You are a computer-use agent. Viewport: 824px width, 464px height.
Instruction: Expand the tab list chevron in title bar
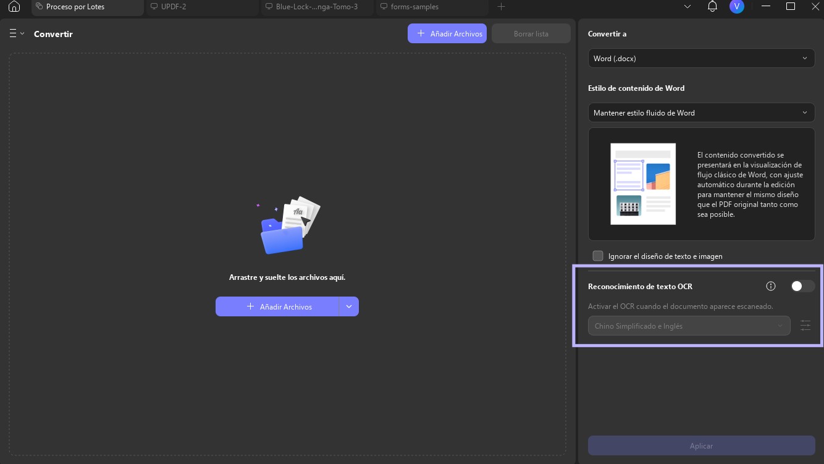coord(687,7)
